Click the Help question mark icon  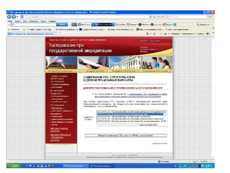pos(207,34)
